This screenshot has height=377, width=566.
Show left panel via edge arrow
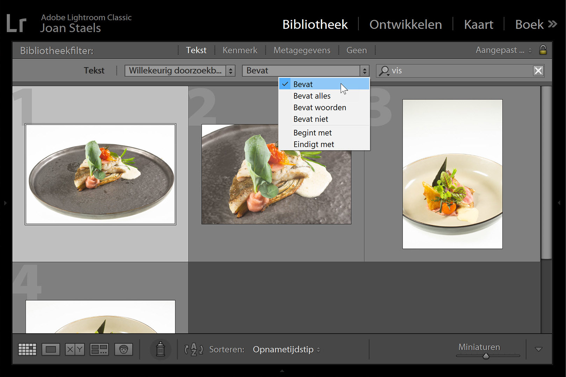click(x=5, y=203)
